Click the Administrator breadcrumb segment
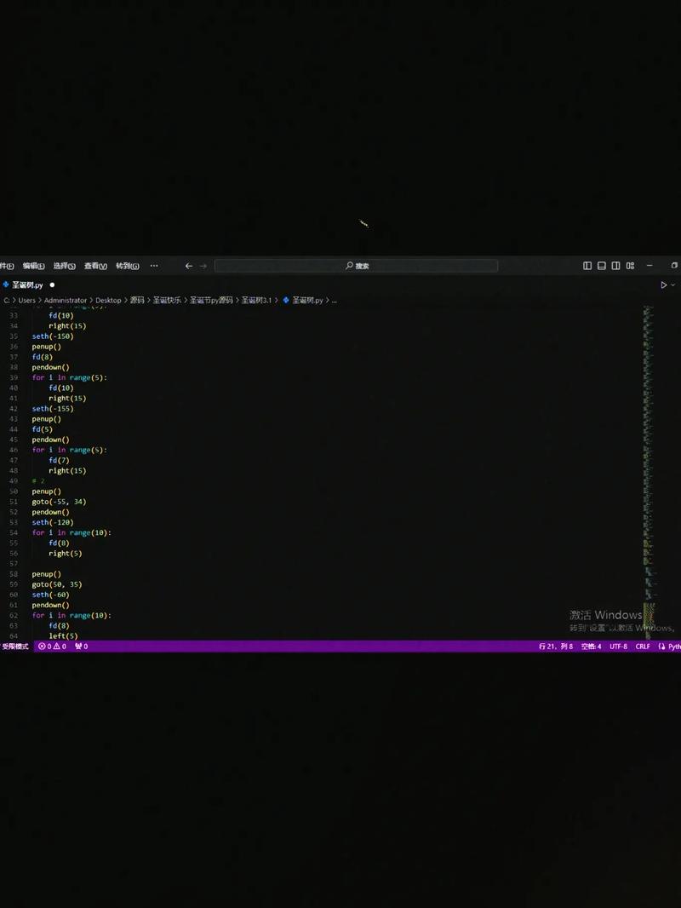The width and height of the screenshot is (681, 908). (66, 301)
